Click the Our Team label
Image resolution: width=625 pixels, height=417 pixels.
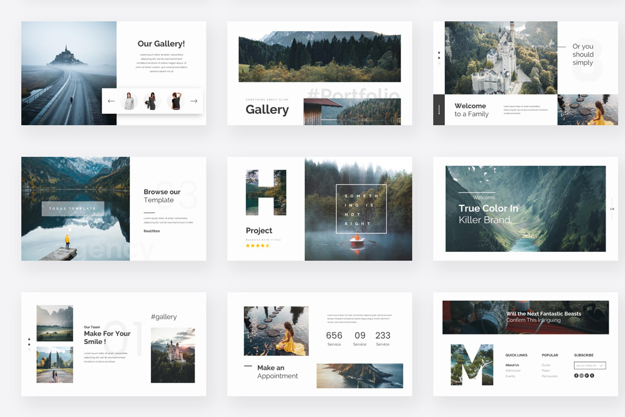(x=92, y=327)
